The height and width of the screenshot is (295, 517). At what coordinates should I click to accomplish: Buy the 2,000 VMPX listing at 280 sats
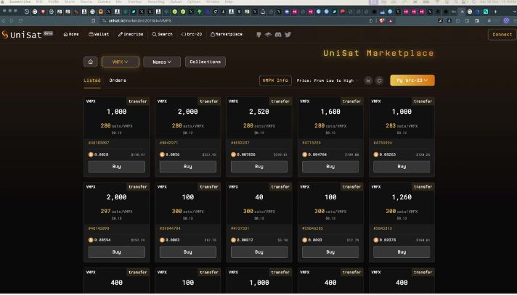(x=188, y=167)
